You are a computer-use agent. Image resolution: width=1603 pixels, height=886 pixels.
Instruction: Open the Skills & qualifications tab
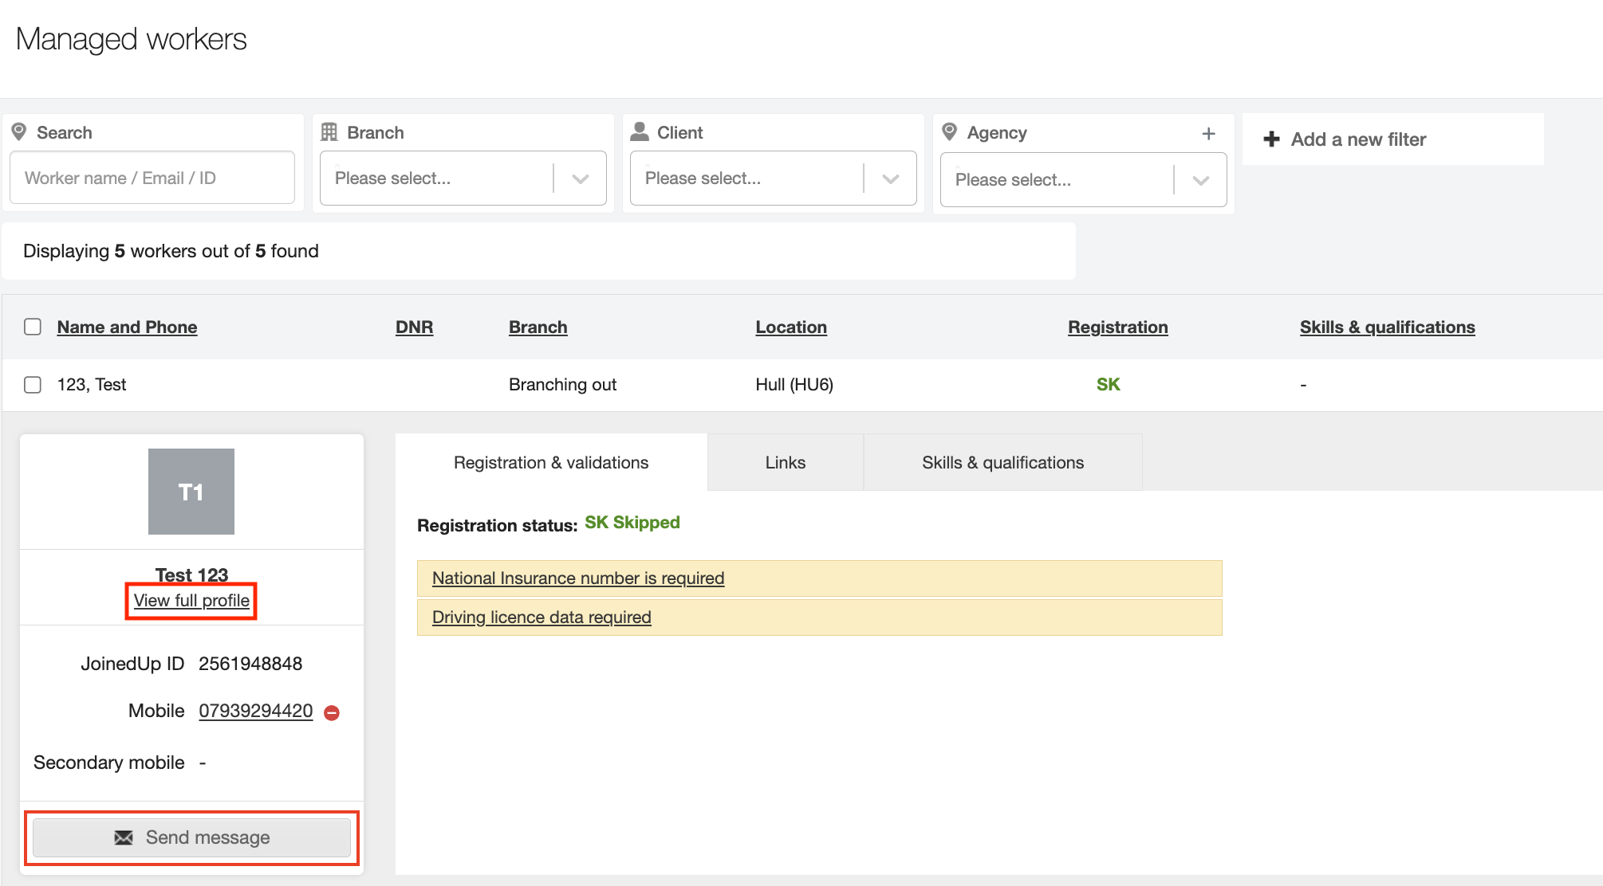tap(1002, 463)
